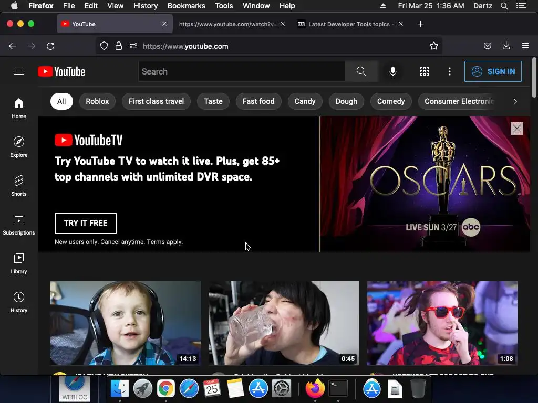Click the page vertical scrollbar
This screenshot has height=403, width=538.
coord(534,77)
